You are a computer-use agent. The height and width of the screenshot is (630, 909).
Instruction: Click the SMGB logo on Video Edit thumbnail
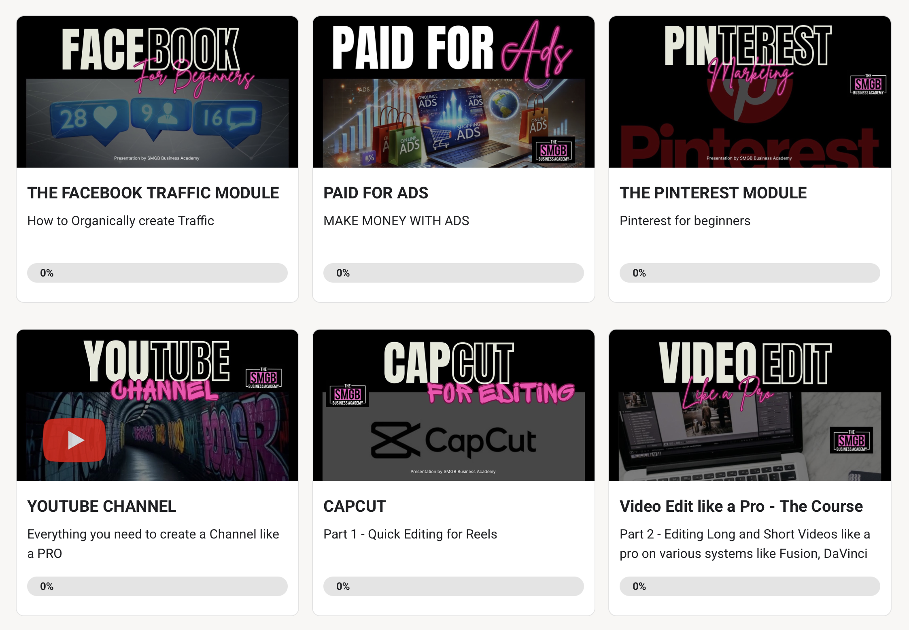click(x=852, y=440)
